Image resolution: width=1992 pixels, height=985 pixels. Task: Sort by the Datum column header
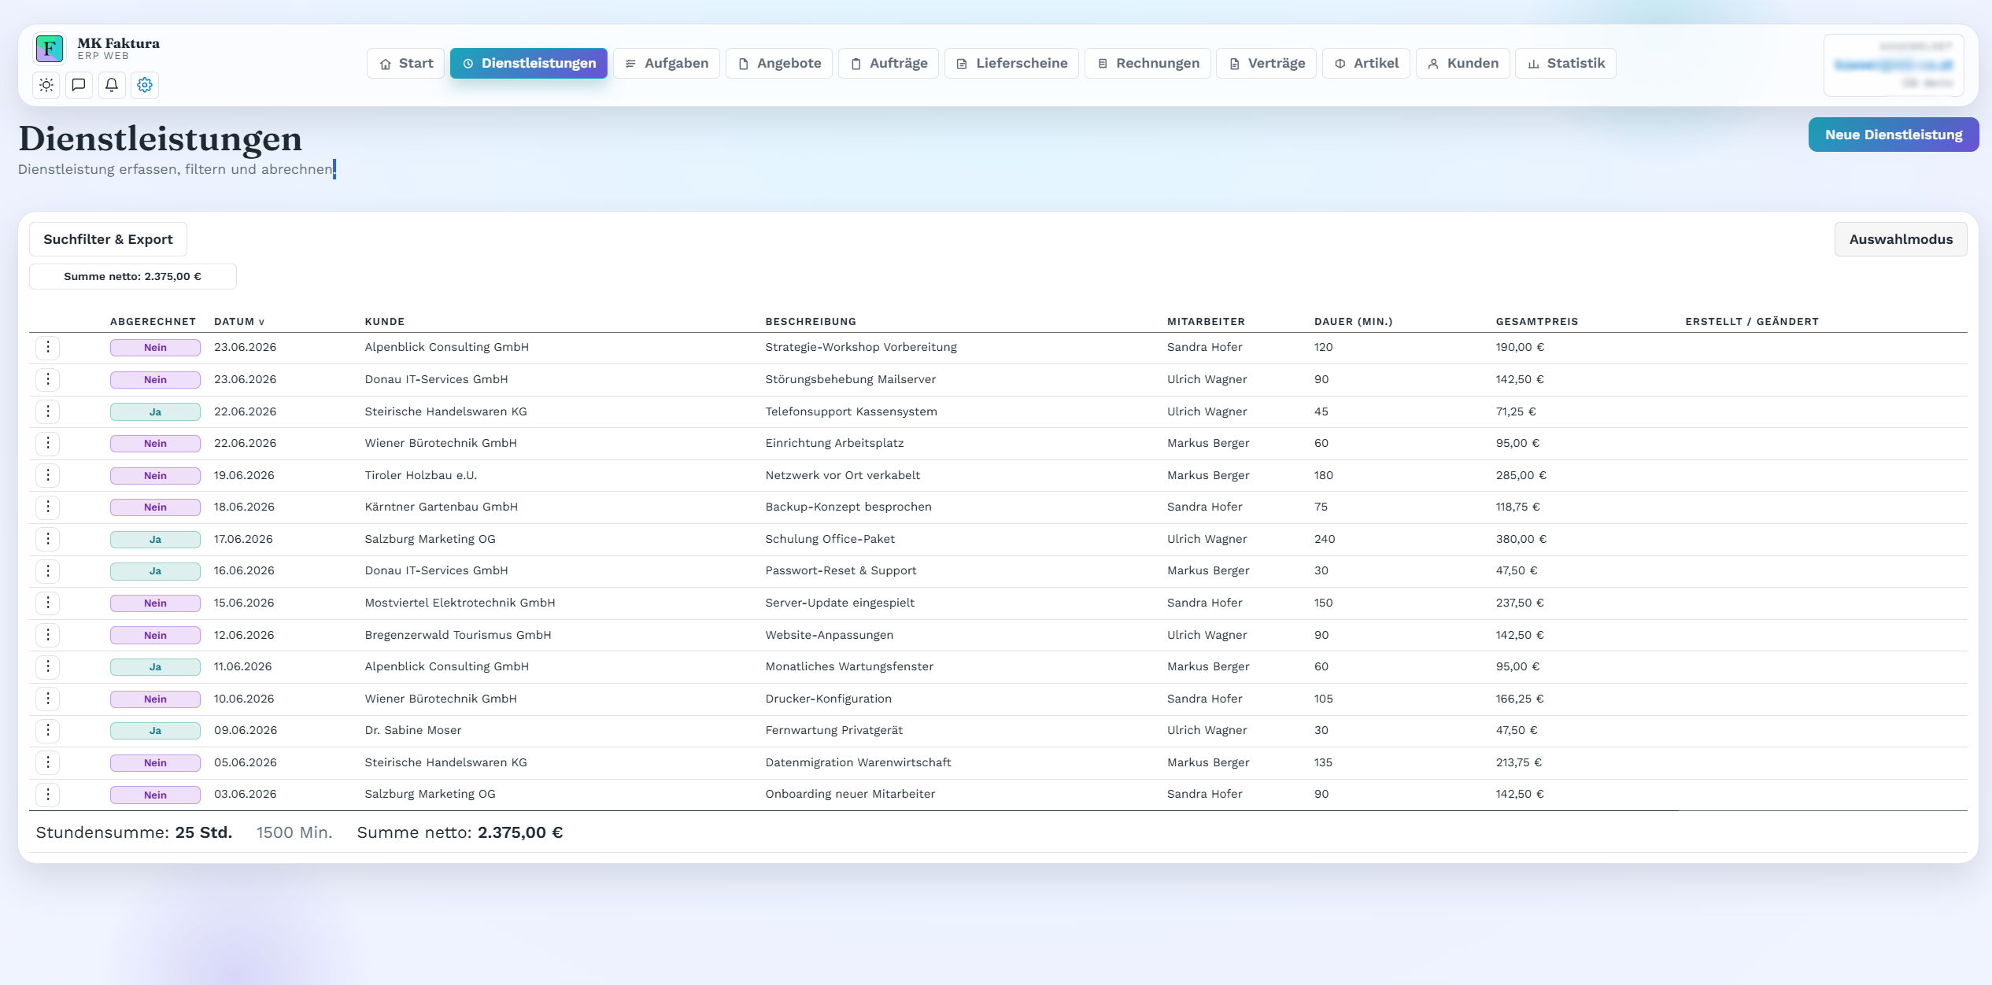click(x=239, y=321)
